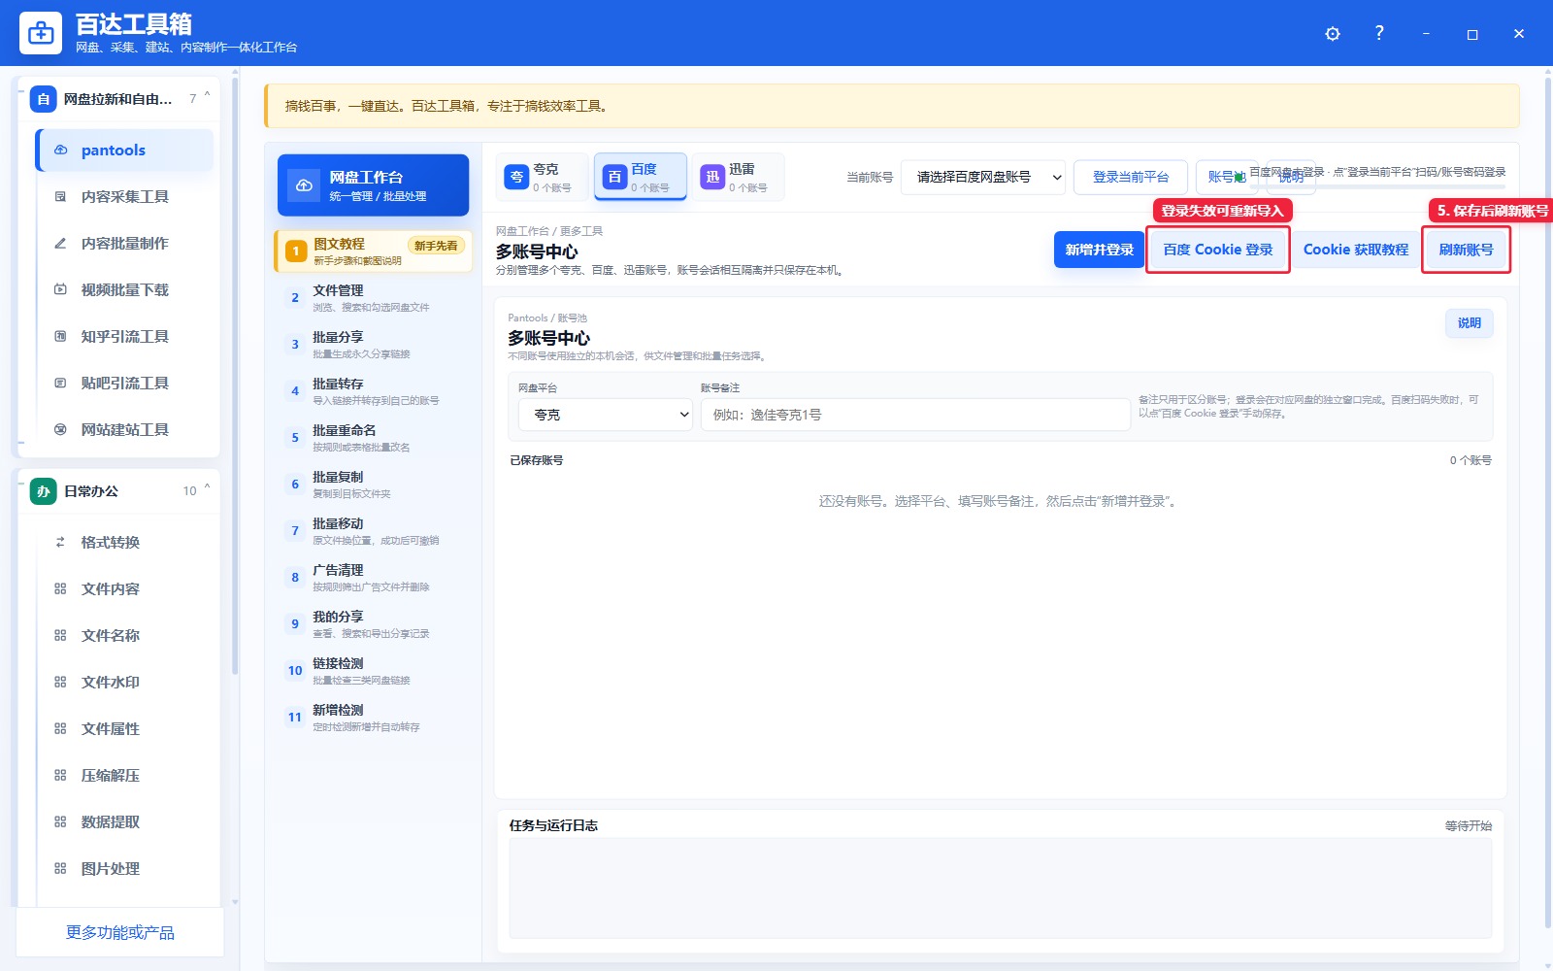This screenshot has height=971, width=1553.
Task: Click the grid icon beside 文件水印
Action: (x=60, y=683)
